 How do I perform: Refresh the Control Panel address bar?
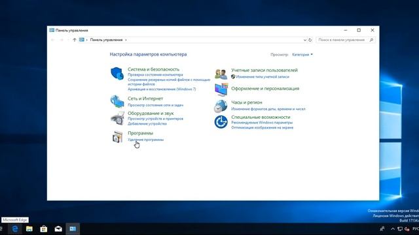pyautogui.click(x=310, y=40)
